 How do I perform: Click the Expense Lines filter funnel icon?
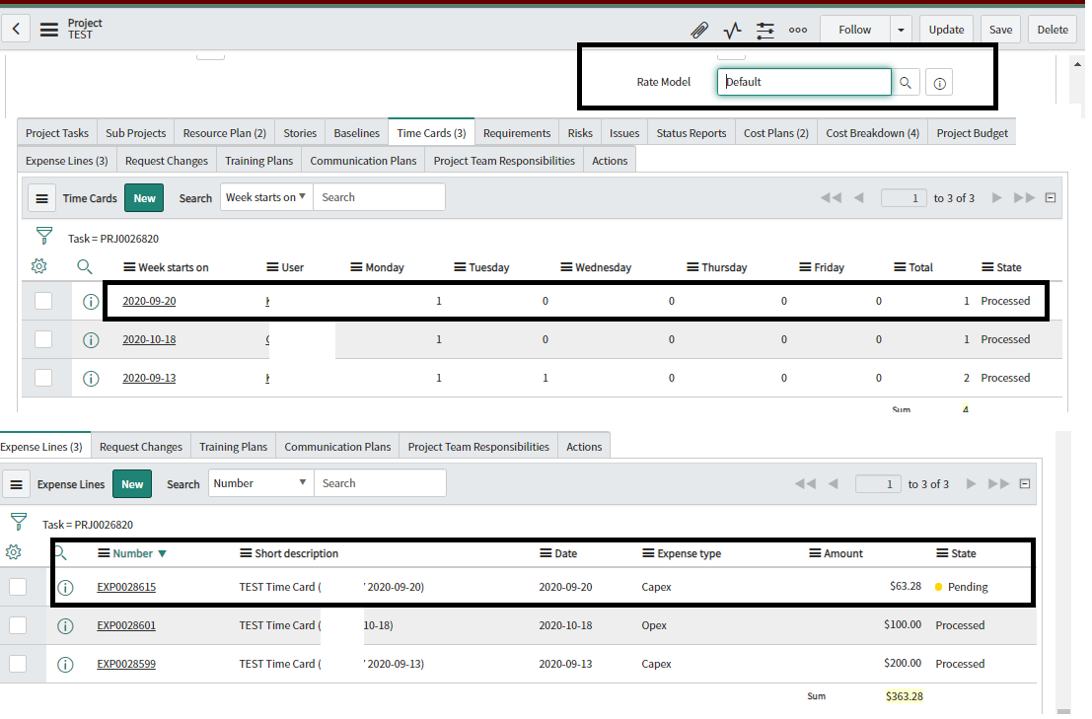pyautogui.click(x=19, y=522)
